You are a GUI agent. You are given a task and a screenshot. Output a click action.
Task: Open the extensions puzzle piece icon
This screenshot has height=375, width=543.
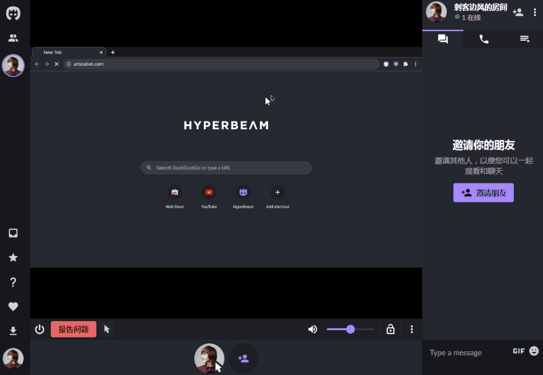406,64
